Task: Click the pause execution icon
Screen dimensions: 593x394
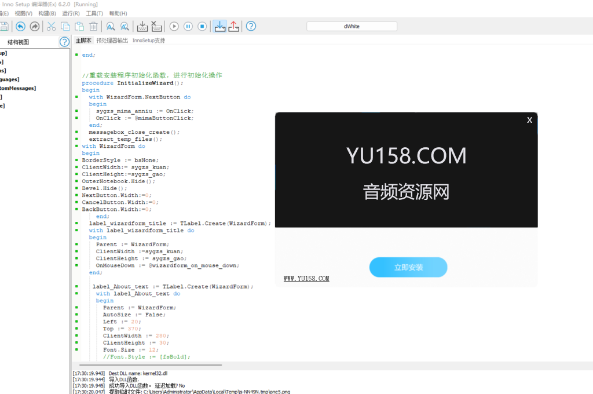Action: 188,26
